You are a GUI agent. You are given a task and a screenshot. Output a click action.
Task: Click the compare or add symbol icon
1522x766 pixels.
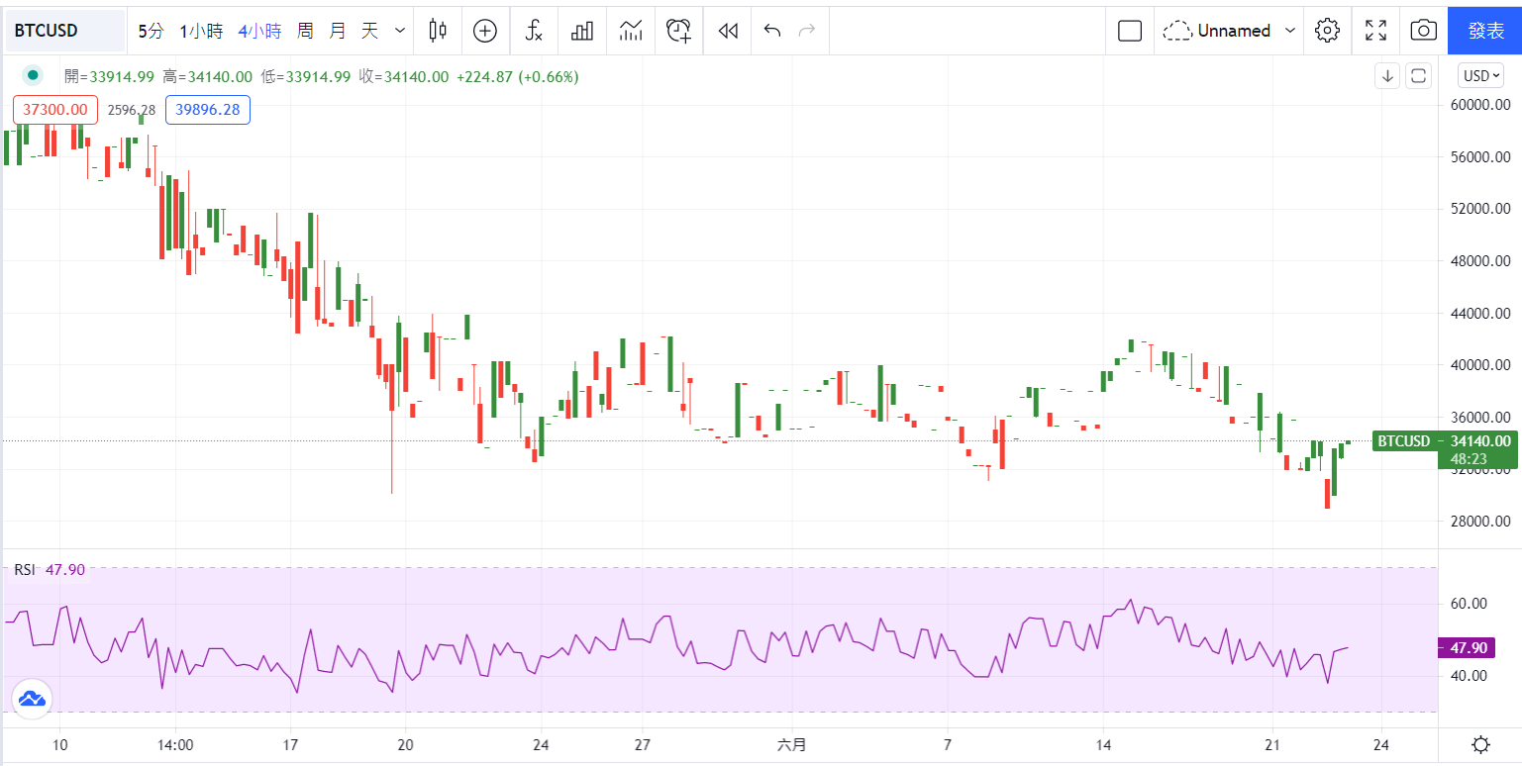click(485, 31)
